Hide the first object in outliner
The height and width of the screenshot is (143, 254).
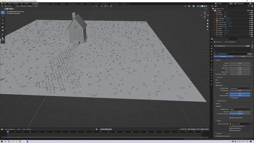coord(250,12)
